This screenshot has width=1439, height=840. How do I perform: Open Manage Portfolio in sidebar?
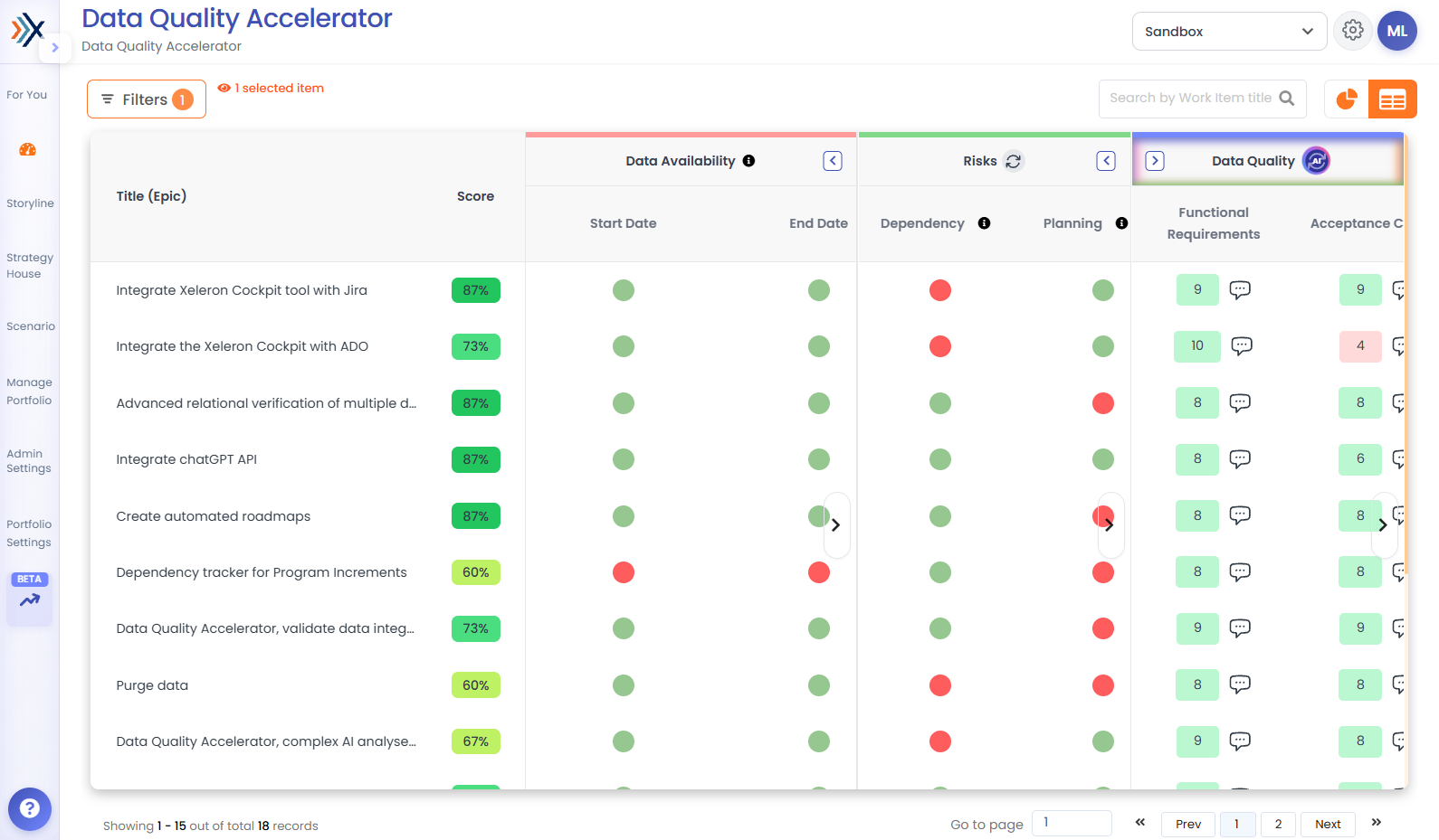tap(29, 392)
